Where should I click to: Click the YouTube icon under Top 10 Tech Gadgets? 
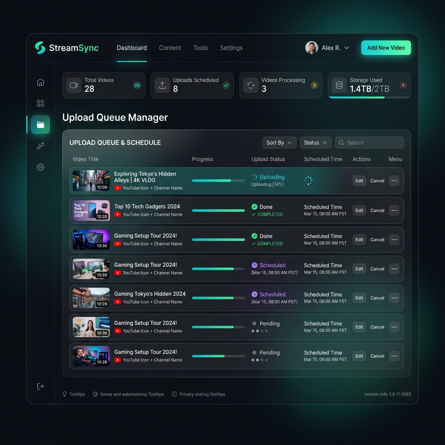click(117, 215)
